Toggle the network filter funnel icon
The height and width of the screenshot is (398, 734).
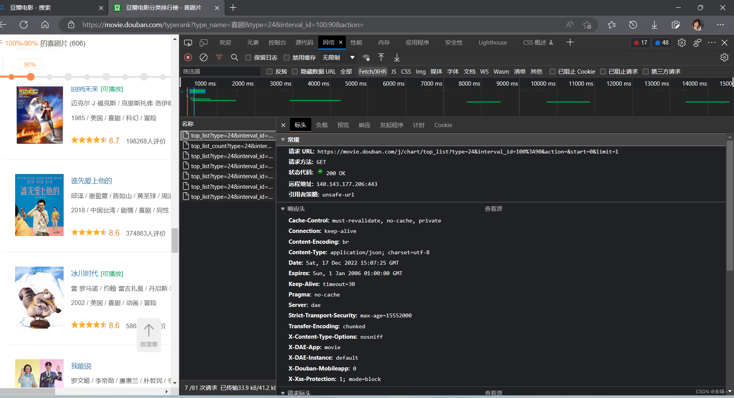pyautogui.click(x=219, y=57)
